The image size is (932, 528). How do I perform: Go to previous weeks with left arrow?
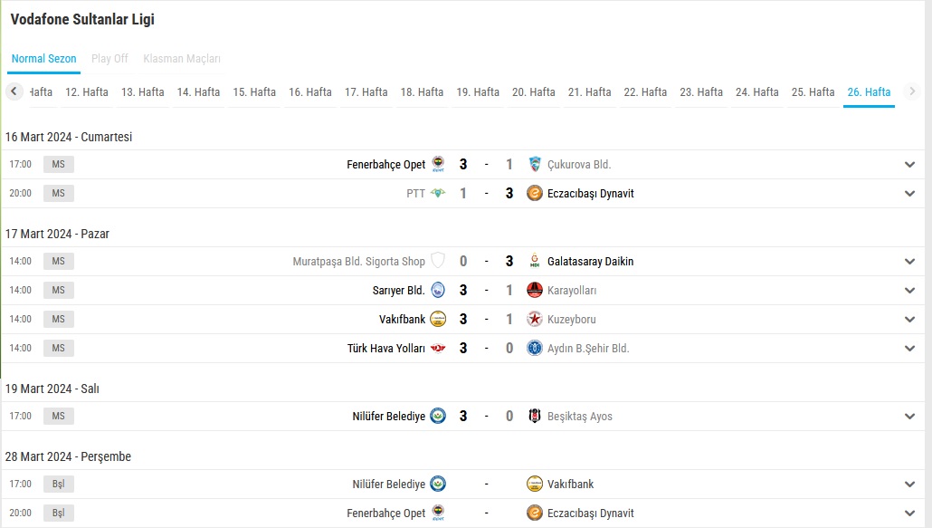[x=14, y=91]
